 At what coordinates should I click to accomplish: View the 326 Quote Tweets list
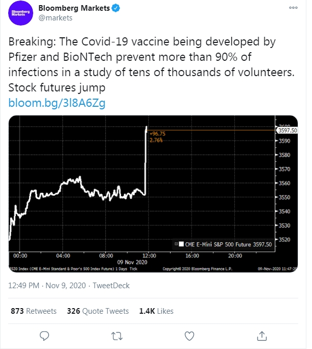(98, 311)
